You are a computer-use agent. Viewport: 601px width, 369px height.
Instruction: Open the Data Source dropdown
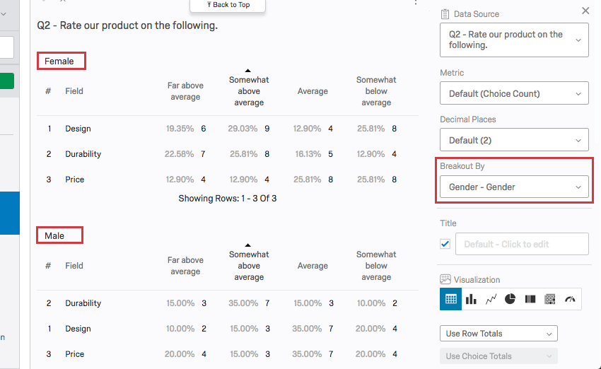point(514,40)
